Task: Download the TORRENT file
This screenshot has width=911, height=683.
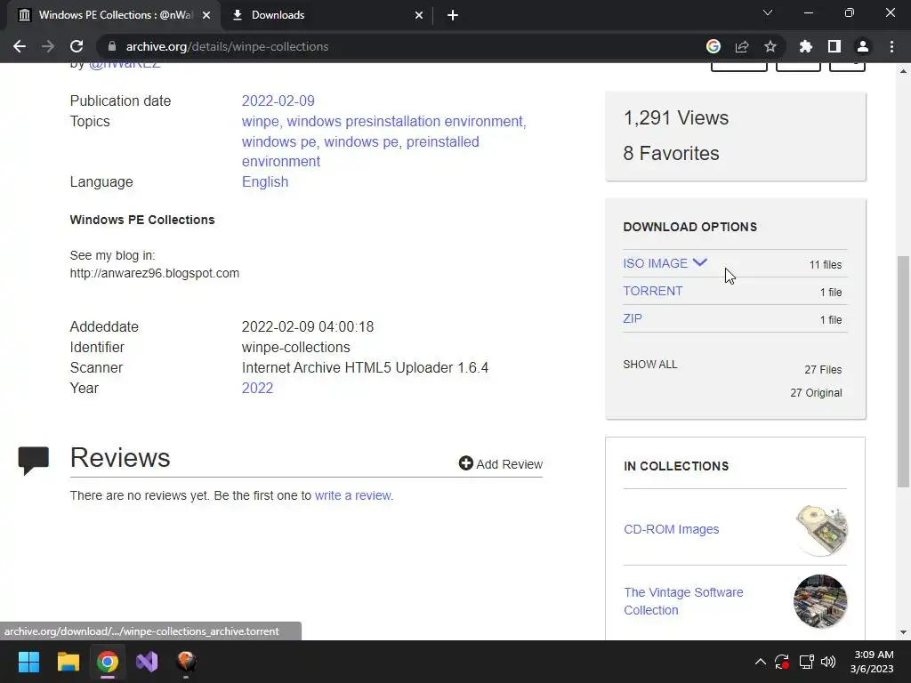Action: (653, 291)
